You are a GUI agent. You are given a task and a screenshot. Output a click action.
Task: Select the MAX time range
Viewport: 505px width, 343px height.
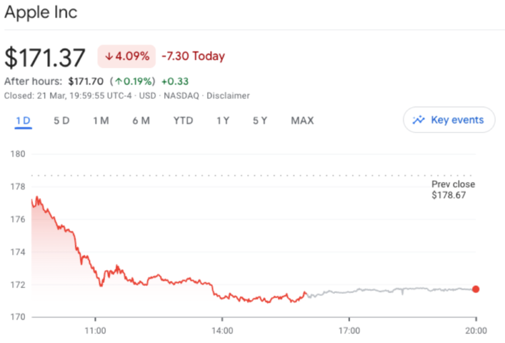(x=302, y=121)
